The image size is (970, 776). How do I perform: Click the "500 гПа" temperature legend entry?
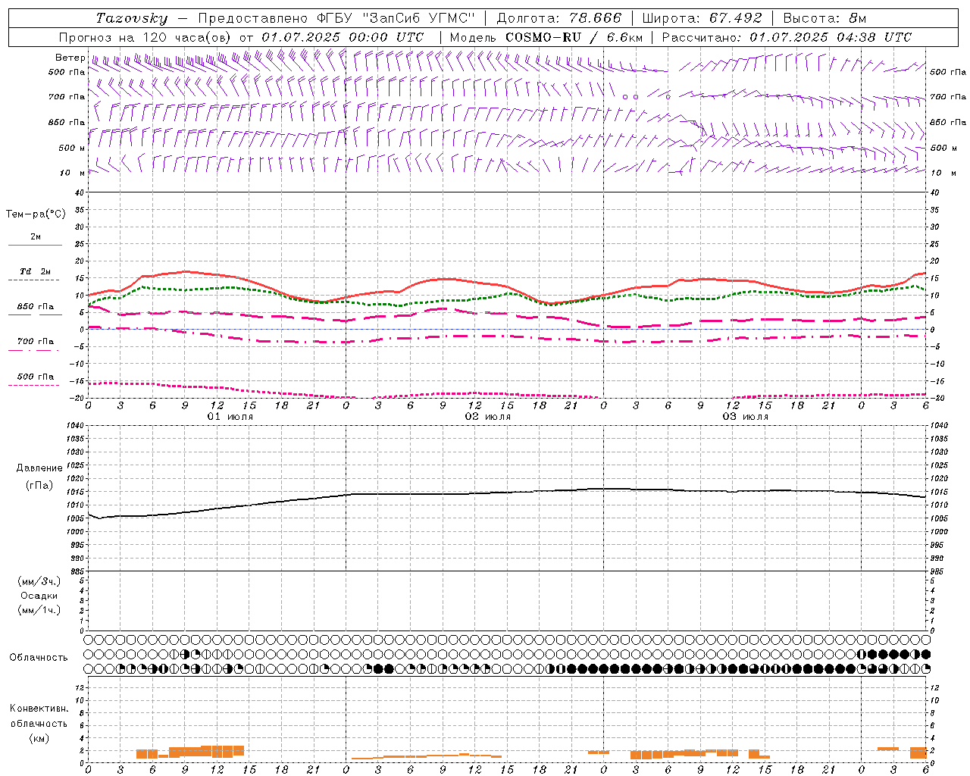pyautogui.click(x=36, y=377)
